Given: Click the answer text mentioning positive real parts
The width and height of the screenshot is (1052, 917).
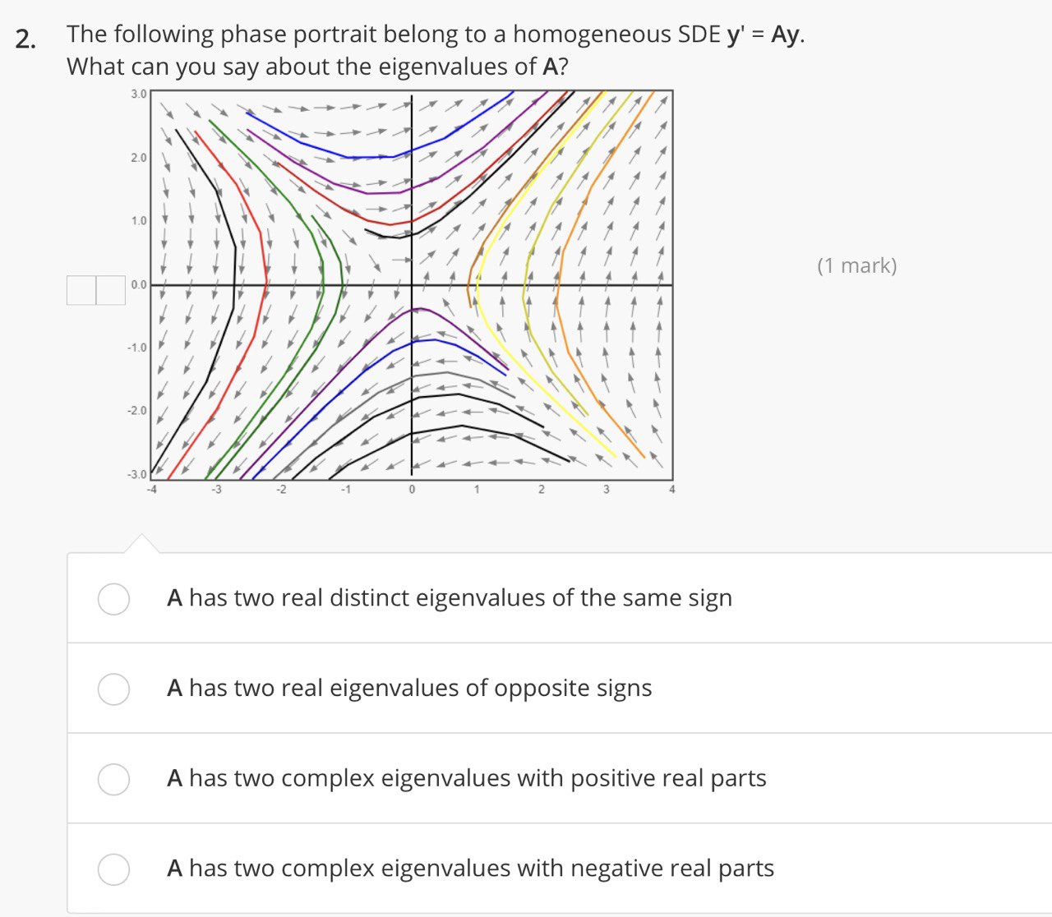Looking at the screenshot, I should pos(467,778).
